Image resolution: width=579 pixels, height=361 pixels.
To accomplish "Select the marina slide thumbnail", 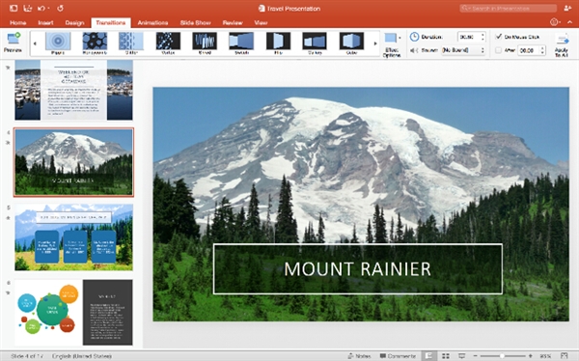I will point(73,90).
